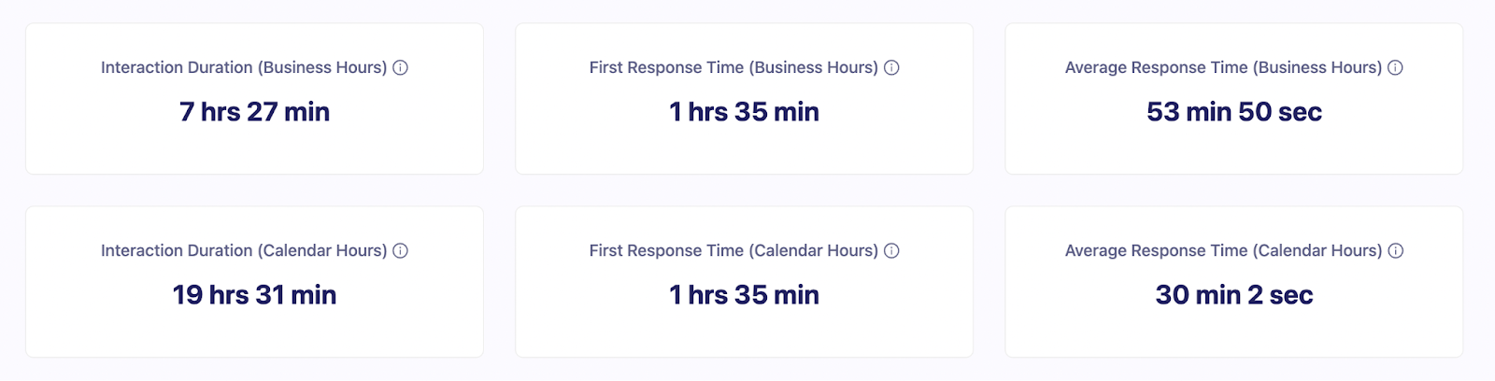
Task: Select the 19 hrs 31 min value
Action: click(x=254, y=295)
